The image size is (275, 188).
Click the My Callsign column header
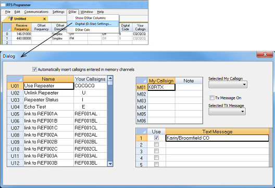click(161, 81)
